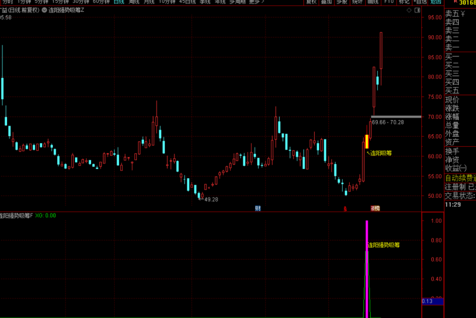Click the 连阳吸筹 signal arrow label

379,153
